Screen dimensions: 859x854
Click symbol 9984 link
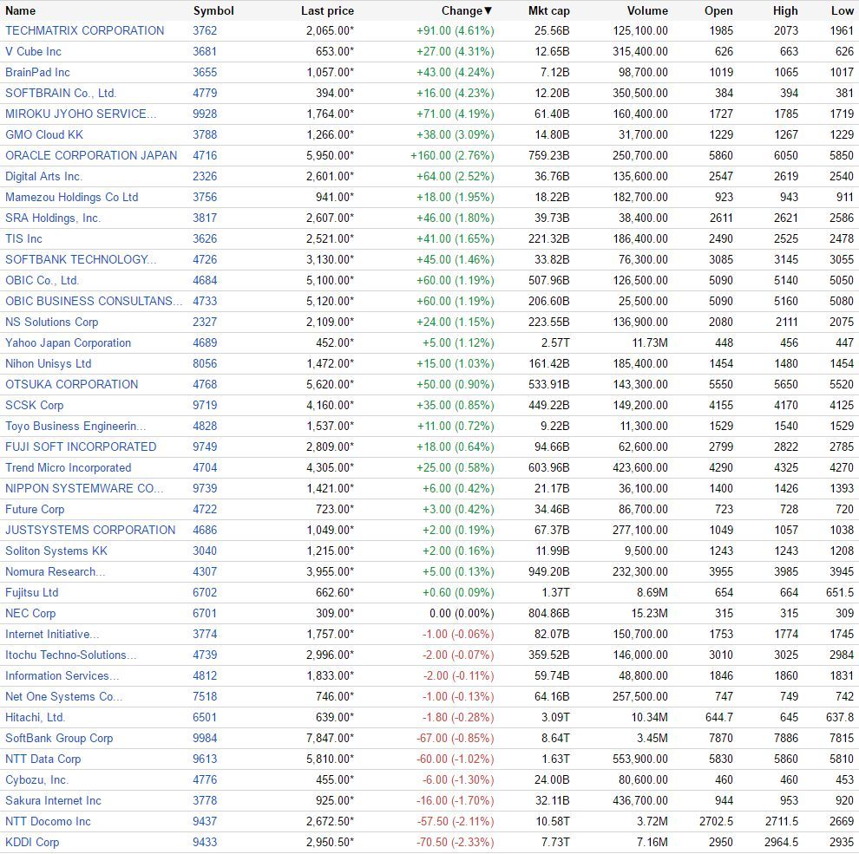click(x=205, y=738)
